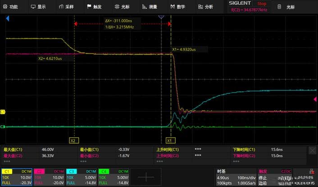
Task: Toggle the green C4 channel label
Action: (x=104, y=172)
